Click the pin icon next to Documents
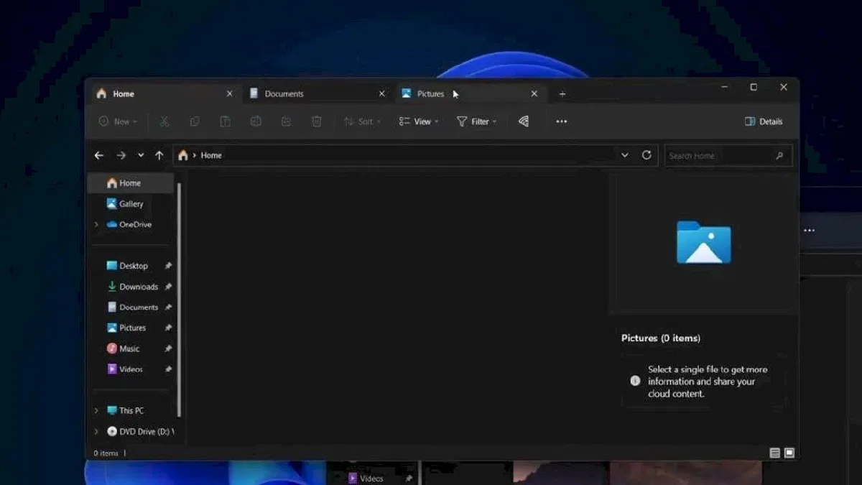This screenshot has height=485, width=862. coord(168,307)
